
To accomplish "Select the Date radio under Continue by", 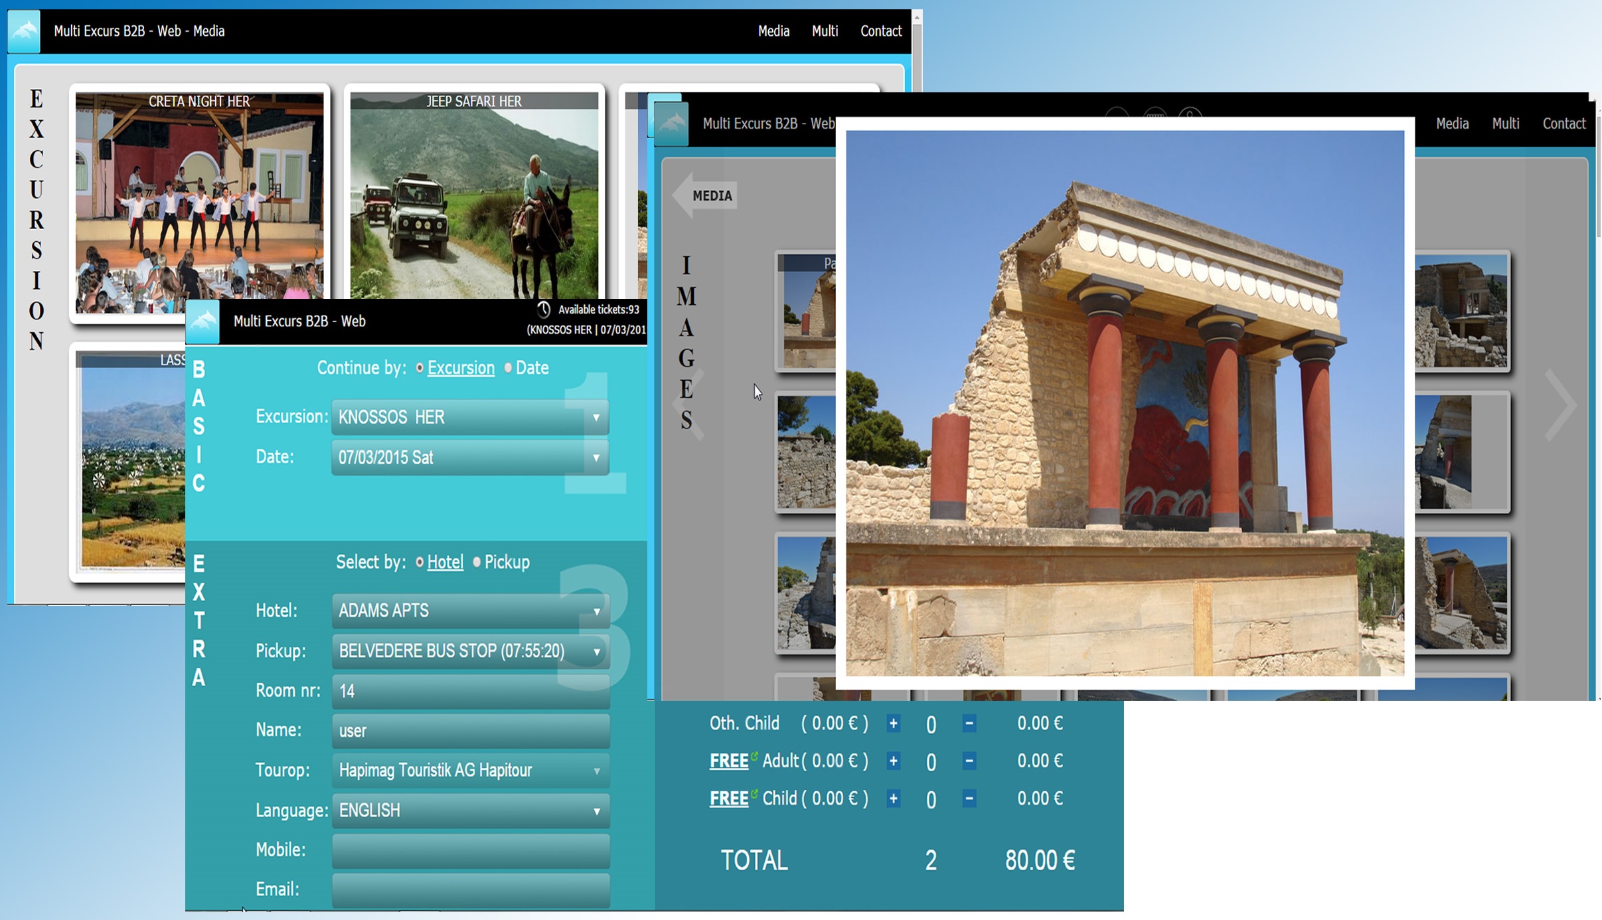I will click(x=508, y=367).
